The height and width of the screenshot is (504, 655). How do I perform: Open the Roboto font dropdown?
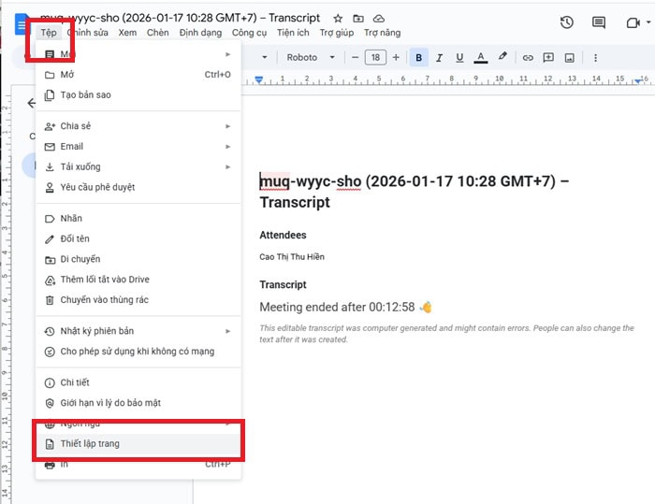[311, 57]
